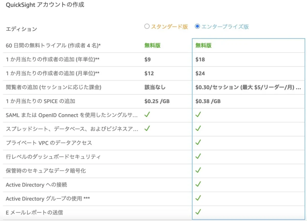Click the スタンダード版 edition label
Image resolution: width=307 pixels, height=221 pixels.
pyautogui.click(x=169, y=27)
